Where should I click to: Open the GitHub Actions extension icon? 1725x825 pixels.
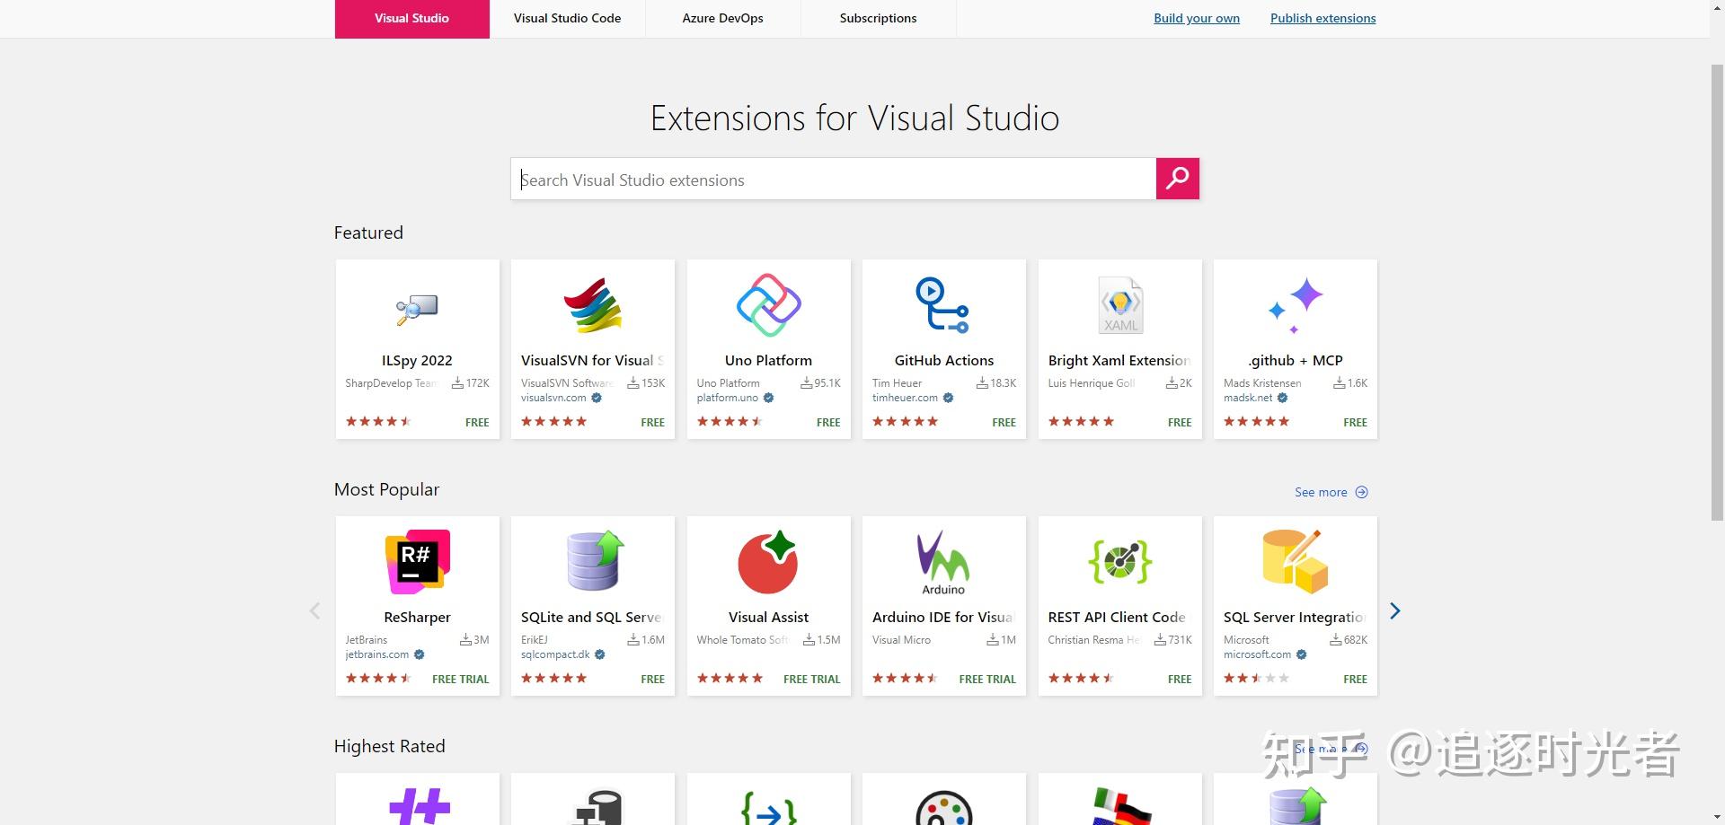click(x=942, y=305)
